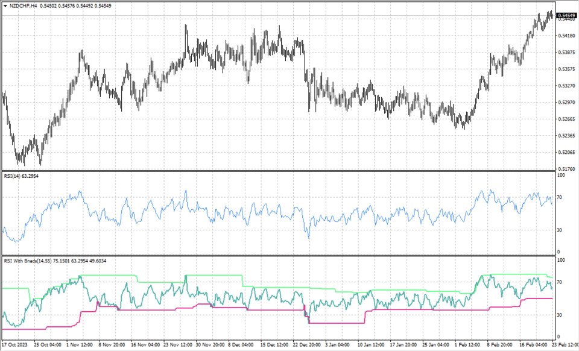Click the RSI(14) 63.2954 indicator label
Image resolution: width=579 pixels, height=351 pixels.
pos(21,176)
